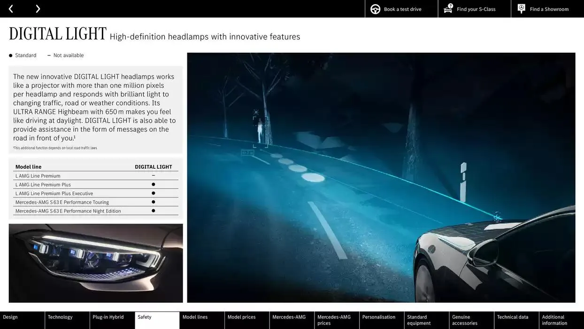Click the headlamp close-up photo
Viewport: 584px width, 329px height.
(x=96, y=263)
